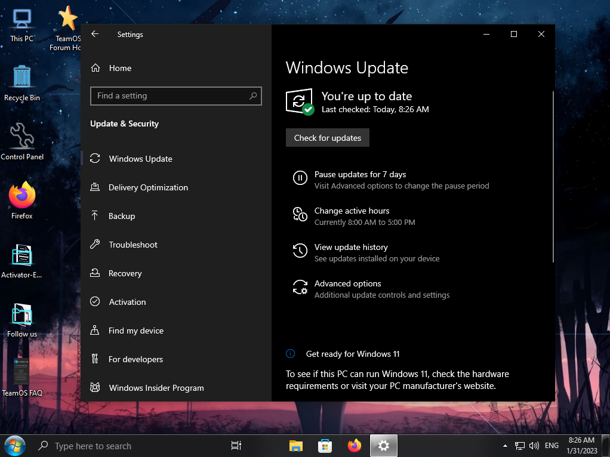Click the Delivery Optimization icon

pyautogui.click(x=95, y=187)
